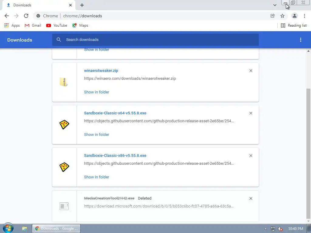Show hidden system tray icons

pyautogui.click(x=265, y=229)
